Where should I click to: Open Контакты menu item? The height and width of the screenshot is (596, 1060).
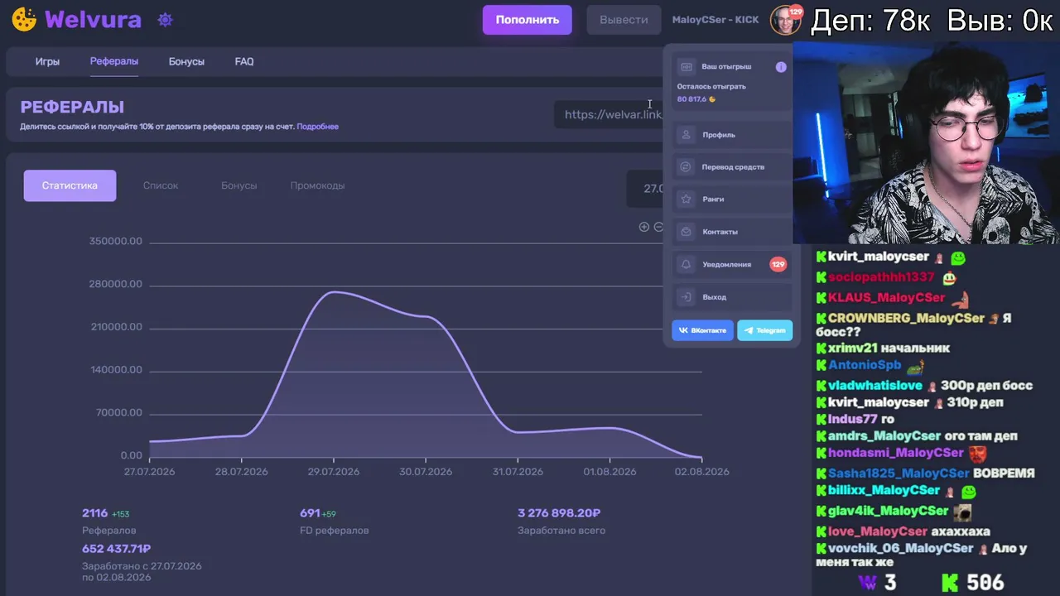click(732, 232)
